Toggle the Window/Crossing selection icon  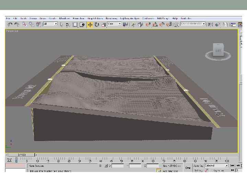(x=82, y=25)
